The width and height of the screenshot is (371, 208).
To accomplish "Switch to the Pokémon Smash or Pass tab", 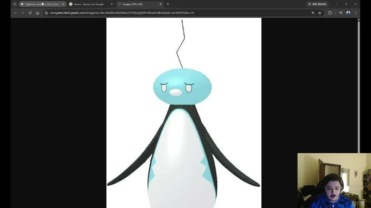I will (42, 4).
